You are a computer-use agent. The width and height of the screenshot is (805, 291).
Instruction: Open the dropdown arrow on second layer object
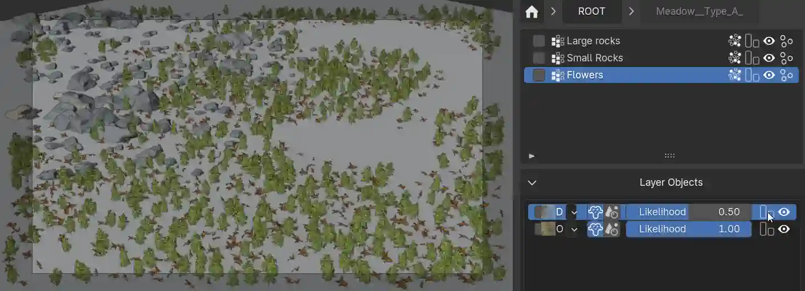point(574,229)
